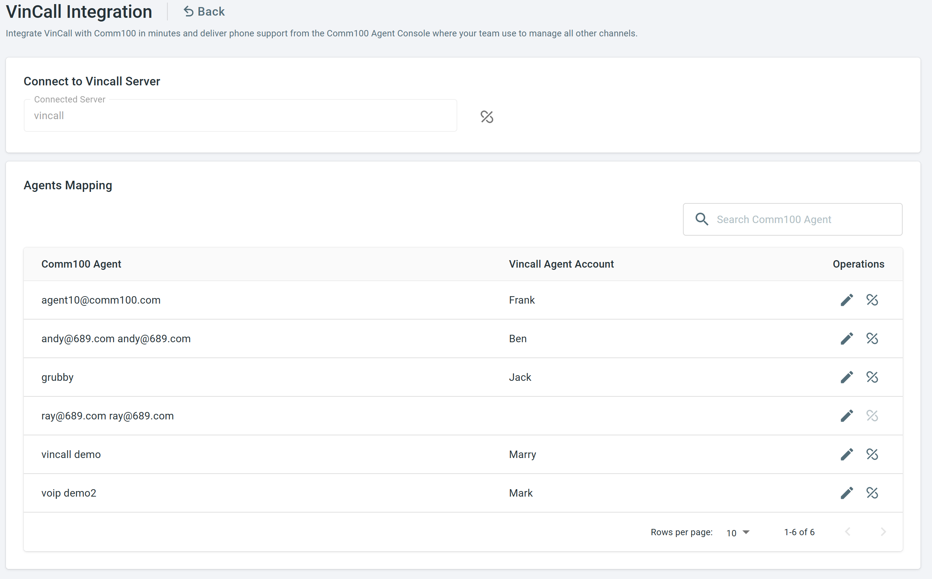Edit mapping for grubby

847,377
